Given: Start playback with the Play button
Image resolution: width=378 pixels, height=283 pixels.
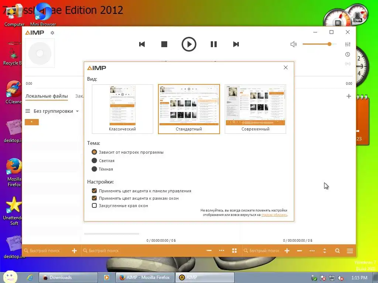Looking at the screenshot, I should [189, 44].
